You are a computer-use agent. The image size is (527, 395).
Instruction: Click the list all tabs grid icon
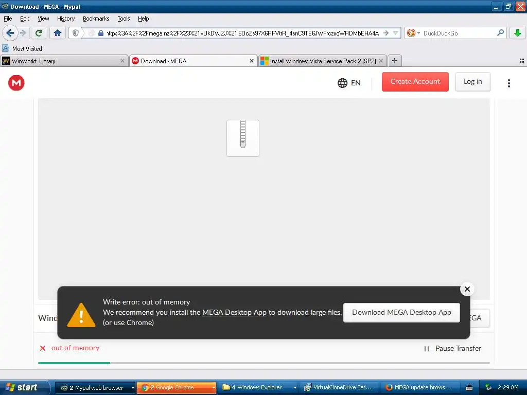[x=522, y=61]
